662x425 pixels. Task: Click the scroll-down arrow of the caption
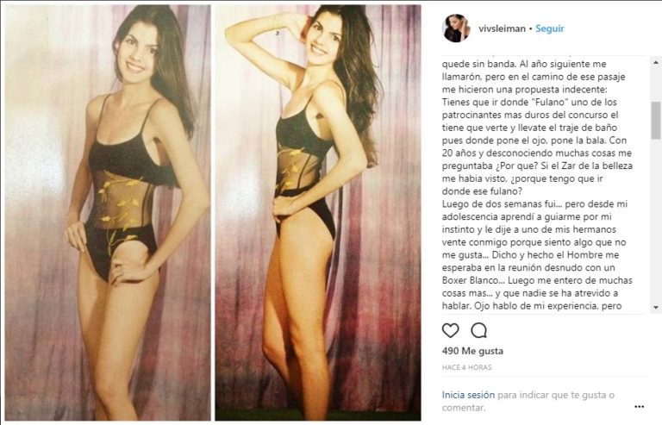tap(656, 307)
